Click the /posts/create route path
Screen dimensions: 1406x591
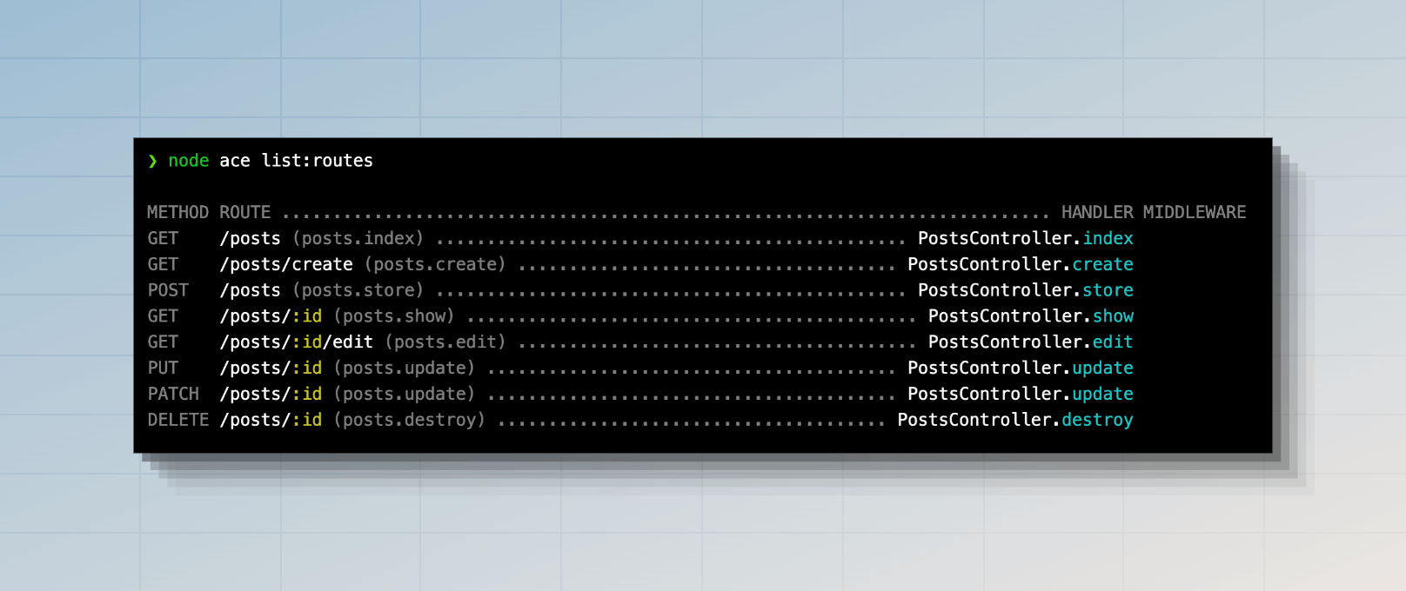coord(286,264)
